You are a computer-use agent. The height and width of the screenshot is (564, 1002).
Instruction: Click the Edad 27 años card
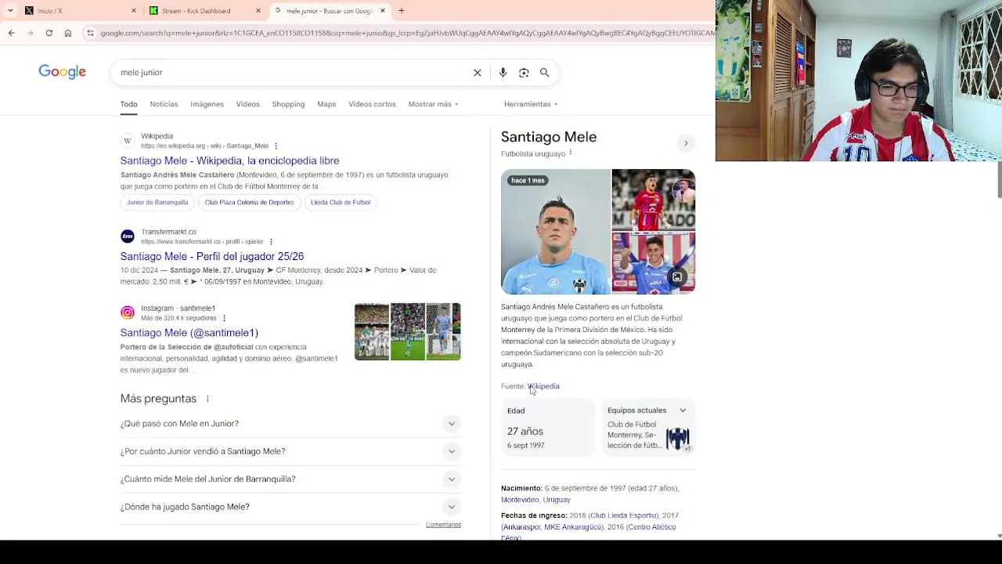(548, 427)
